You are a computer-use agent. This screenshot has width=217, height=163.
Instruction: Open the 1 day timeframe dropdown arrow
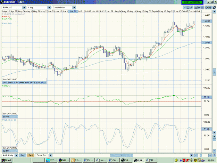click(x=49, y=8)
